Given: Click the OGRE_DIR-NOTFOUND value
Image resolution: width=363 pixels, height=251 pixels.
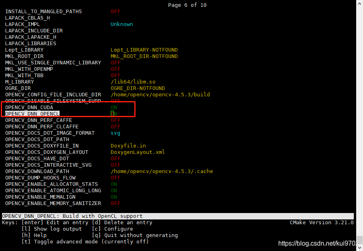Looking at the screenshot, I should (138, 88).
